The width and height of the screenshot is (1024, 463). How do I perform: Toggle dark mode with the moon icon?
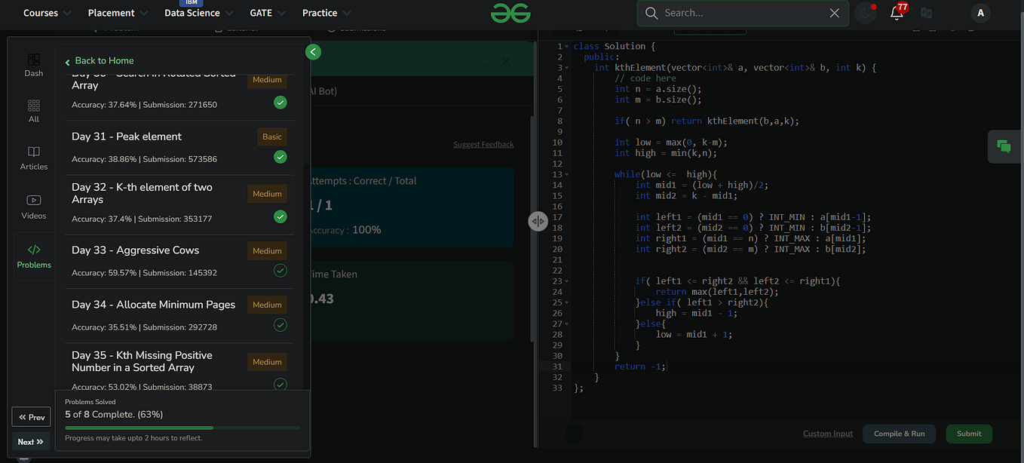[865, 13]
